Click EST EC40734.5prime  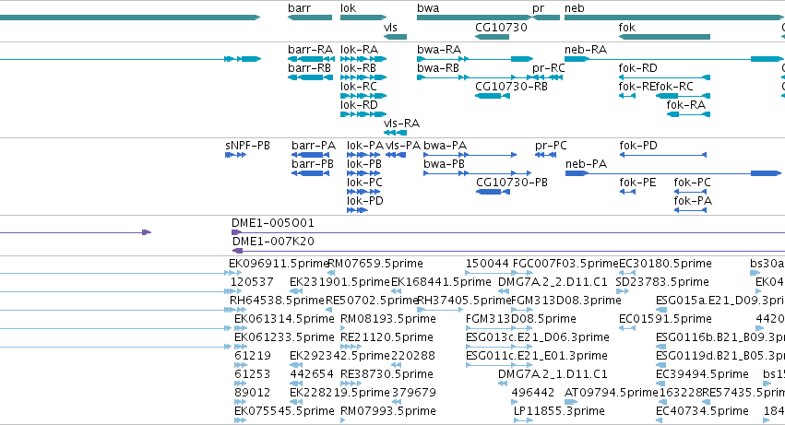coord(702,412)
